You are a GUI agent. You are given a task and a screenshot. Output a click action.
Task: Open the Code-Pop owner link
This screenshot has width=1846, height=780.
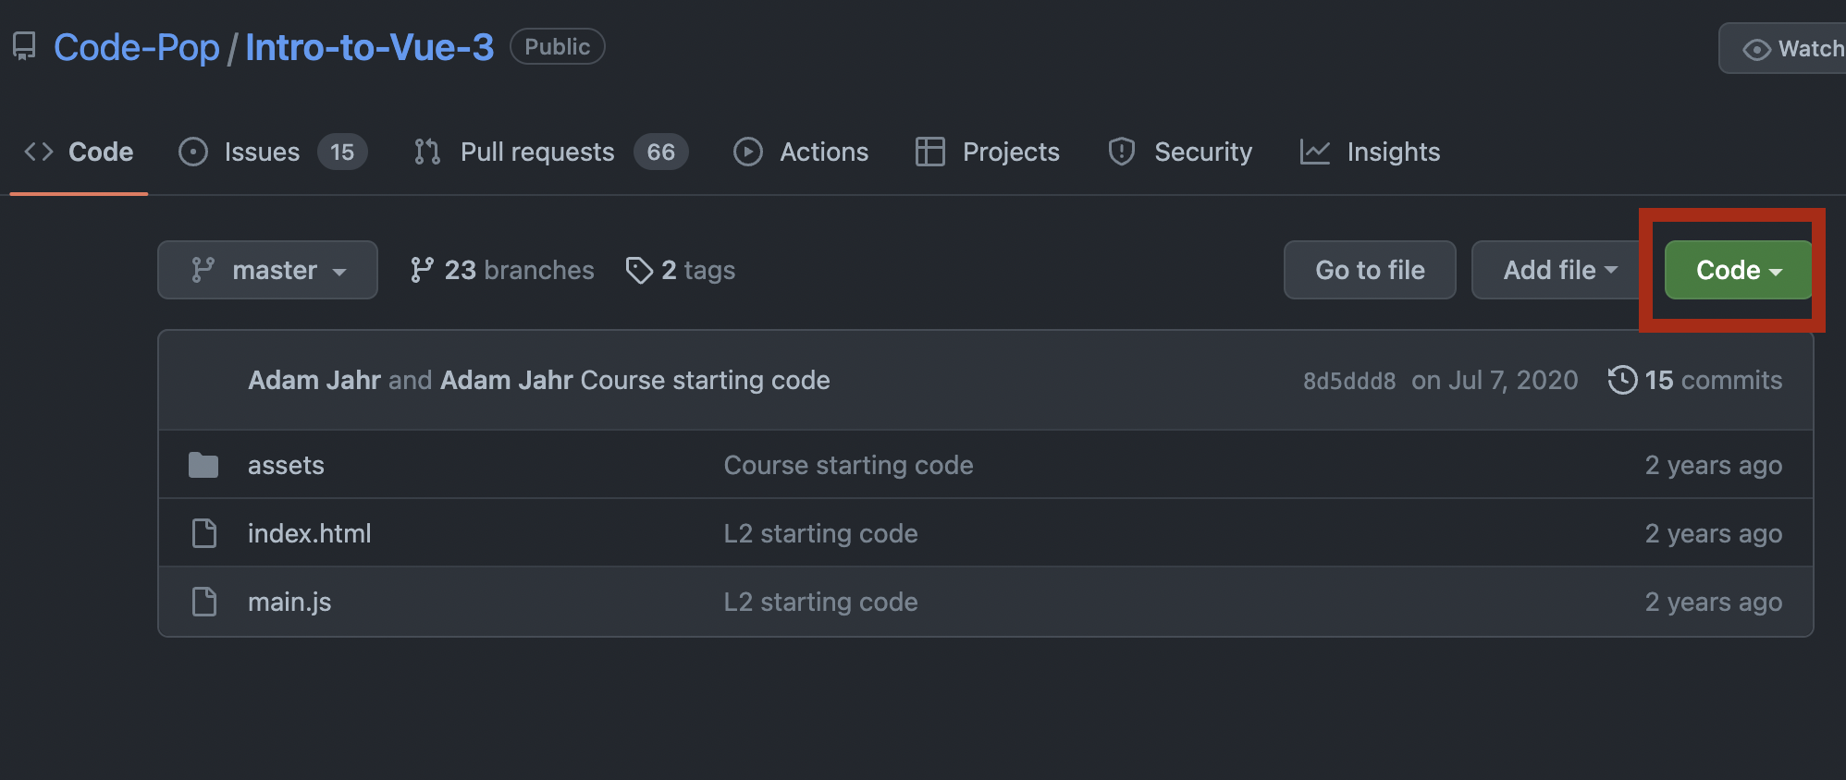click(x=137, y=47)
